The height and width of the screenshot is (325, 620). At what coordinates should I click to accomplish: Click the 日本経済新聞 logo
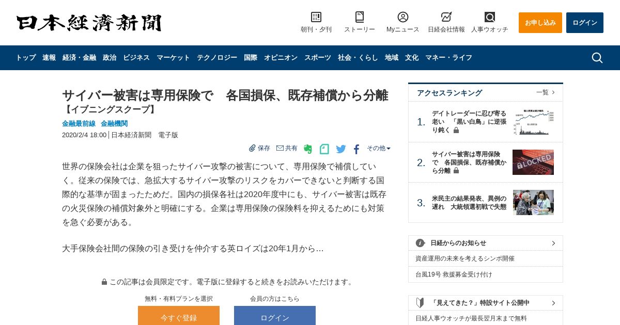(89, 23)
